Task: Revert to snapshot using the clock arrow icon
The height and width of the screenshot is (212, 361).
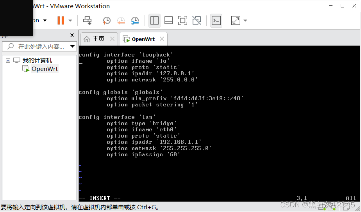Action: [x=121, y=20]
